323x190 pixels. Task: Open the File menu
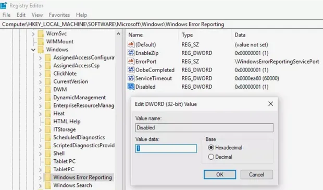[x=6, y=15]
